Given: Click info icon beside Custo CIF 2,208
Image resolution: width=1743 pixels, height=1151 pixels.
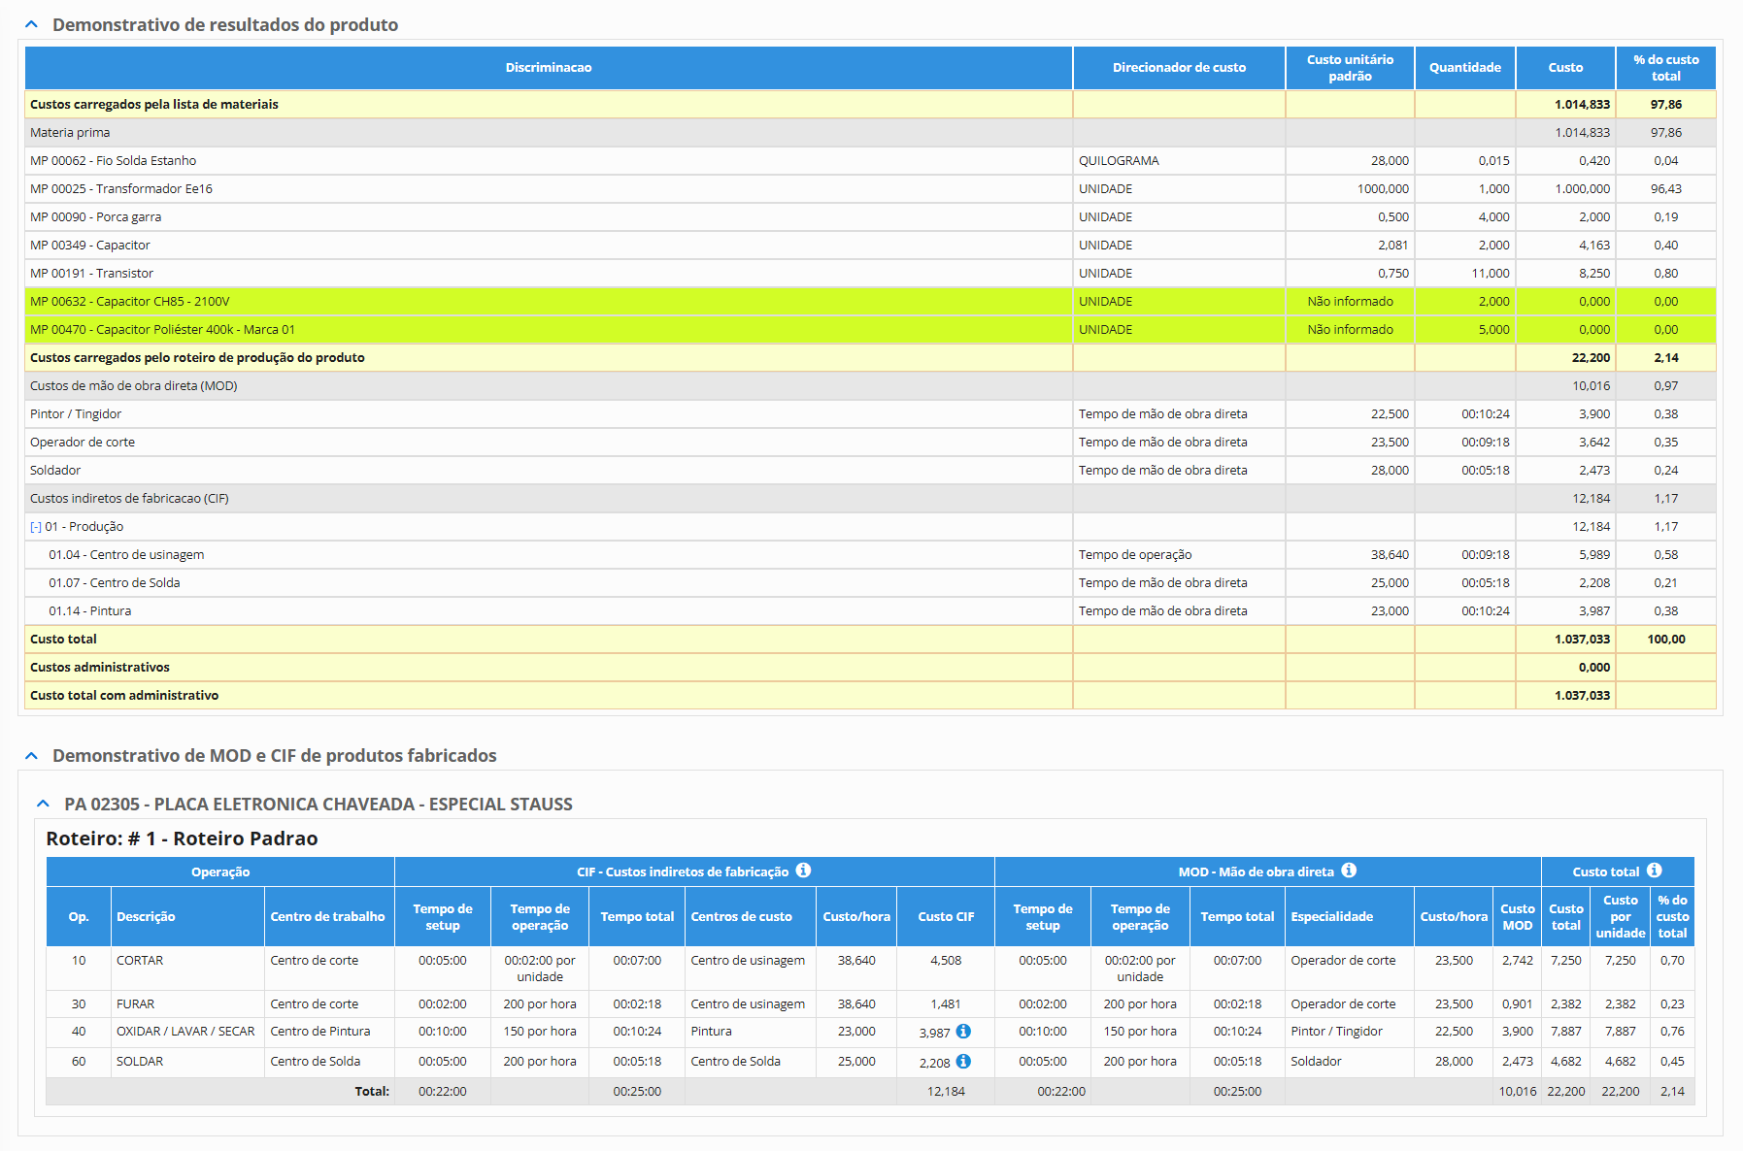Looking at the screenshot, I should click(963, 1062).
